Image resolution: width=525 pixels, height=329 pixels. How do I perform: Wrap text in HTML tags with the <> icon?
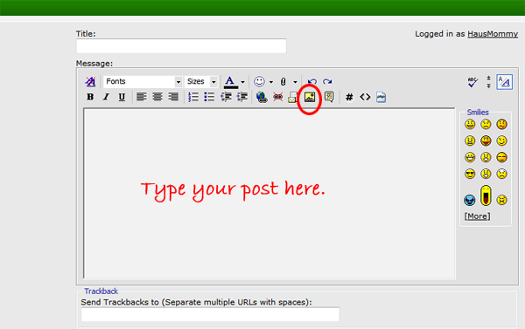tap(365, 97)
